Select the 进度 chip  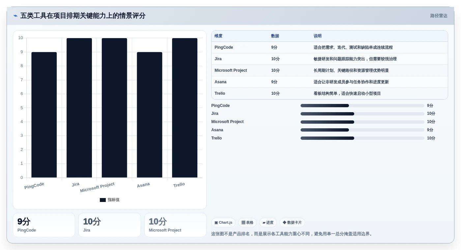[268, 223]
